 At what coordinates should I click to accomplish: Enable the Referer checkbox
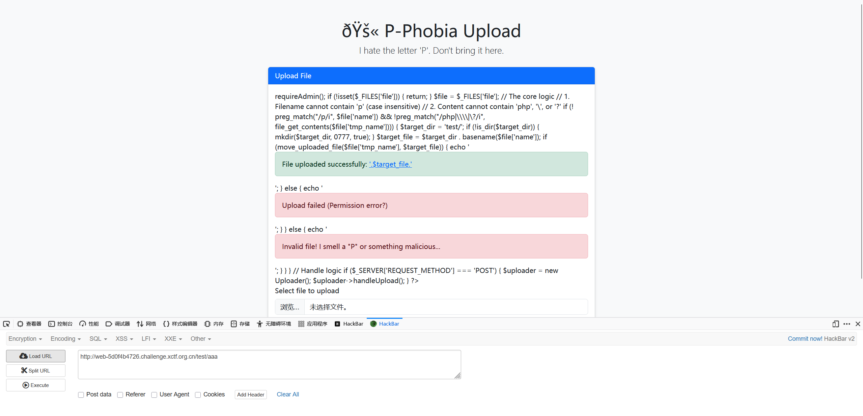(120, 395)
